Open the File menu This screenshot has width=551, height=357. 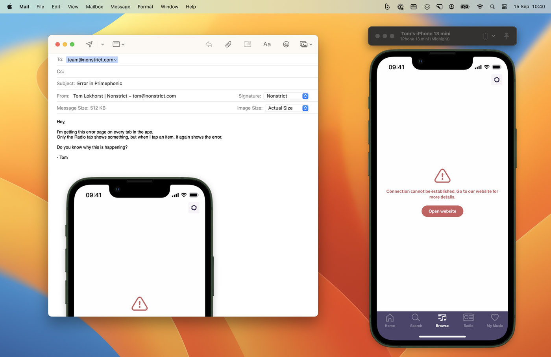pyautogui.click(x=40, y=7)
